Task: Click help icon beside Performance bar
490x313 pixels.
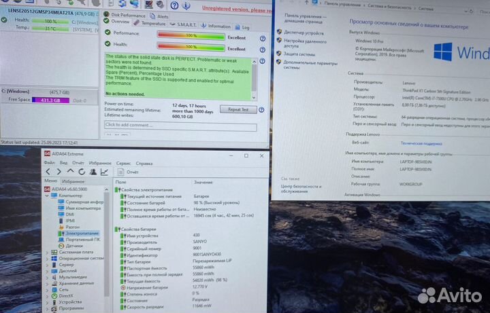Action: (x=263, y=38)
